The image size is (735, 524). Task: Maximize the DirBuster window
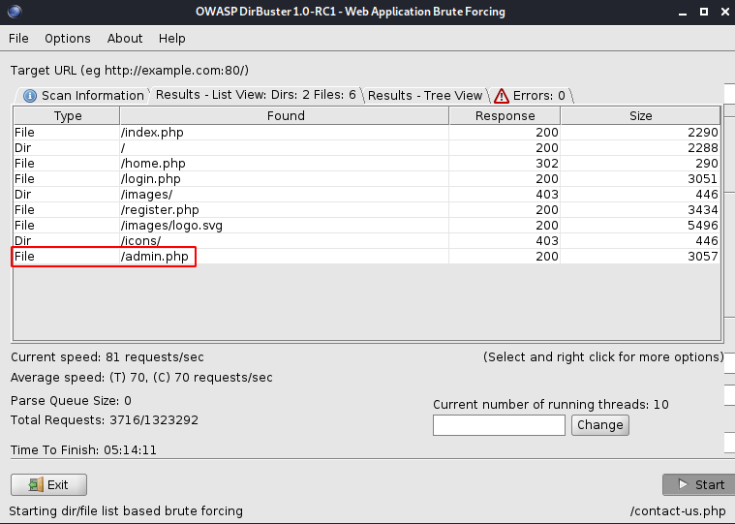tap(704, 12)
